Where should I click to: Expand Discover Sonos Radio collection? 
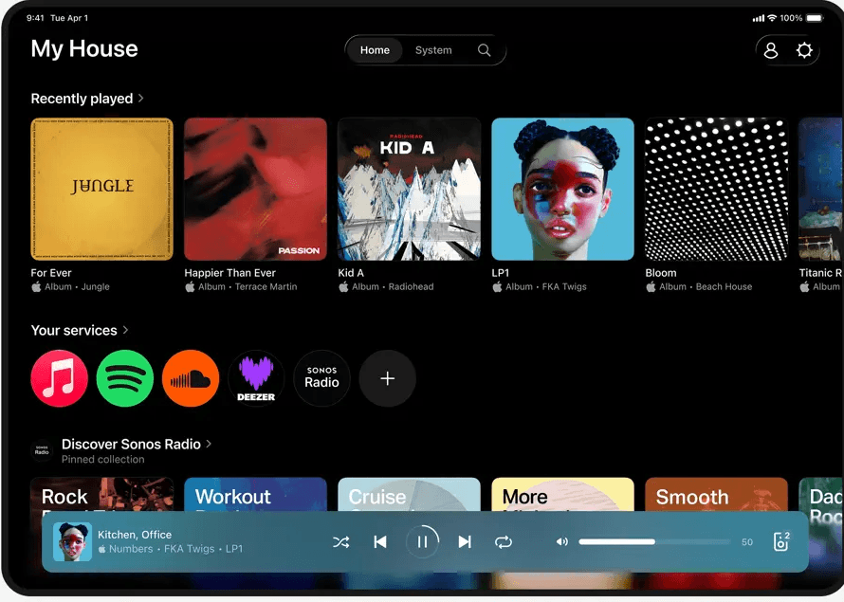tap(137, 444)
